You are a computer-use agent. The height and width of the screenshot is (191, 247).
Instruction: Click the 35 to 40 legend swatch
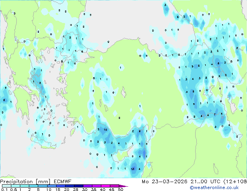point(96,186)
